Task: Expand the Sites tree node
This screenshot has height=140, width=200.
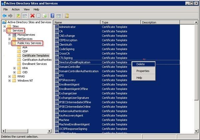Action: pos(4,26)
